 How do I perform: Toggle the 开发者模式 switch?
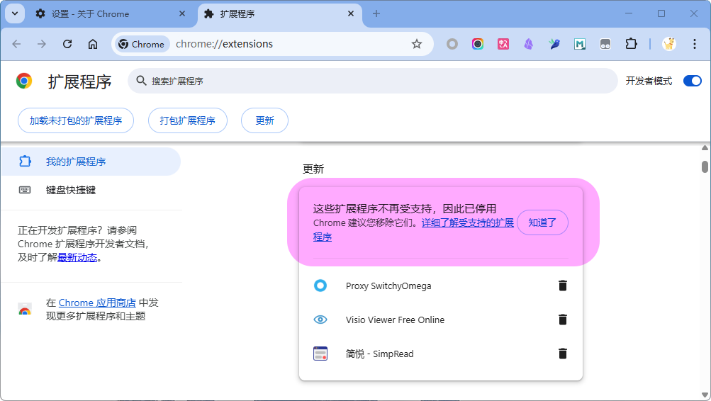coord(693,81)
